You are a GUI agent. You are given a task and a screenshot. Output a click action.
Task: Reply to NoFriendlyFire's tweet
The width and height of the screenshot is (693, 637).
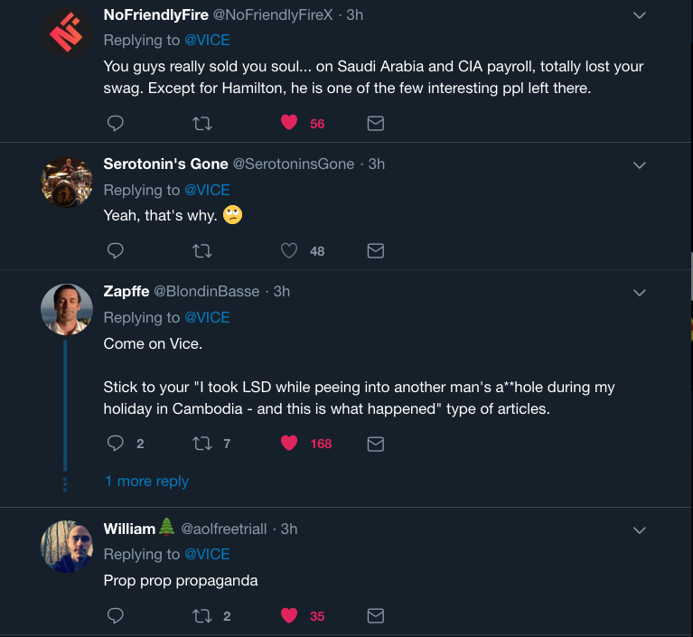point(115,123)
